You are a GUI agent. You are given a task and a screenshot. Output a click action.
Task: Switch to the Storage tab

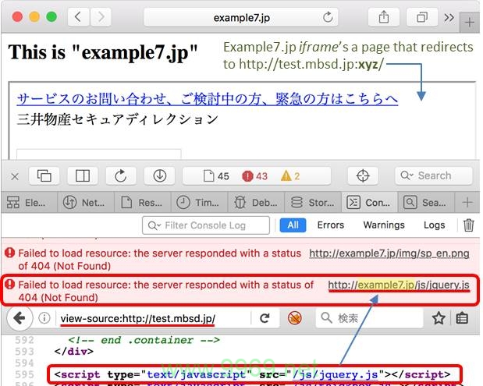[x=313, y=203]
